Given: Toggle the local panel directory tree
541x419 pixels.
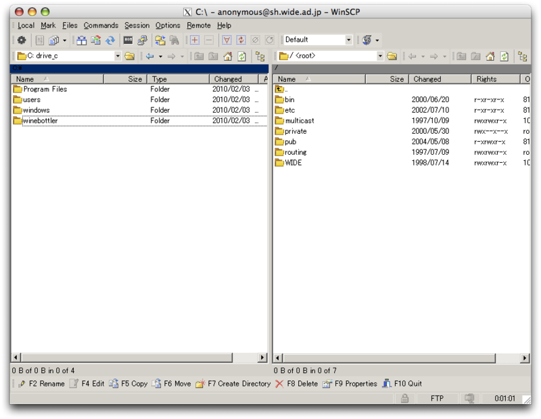Looking at the screenshot, I should click(x=260, y=56).
